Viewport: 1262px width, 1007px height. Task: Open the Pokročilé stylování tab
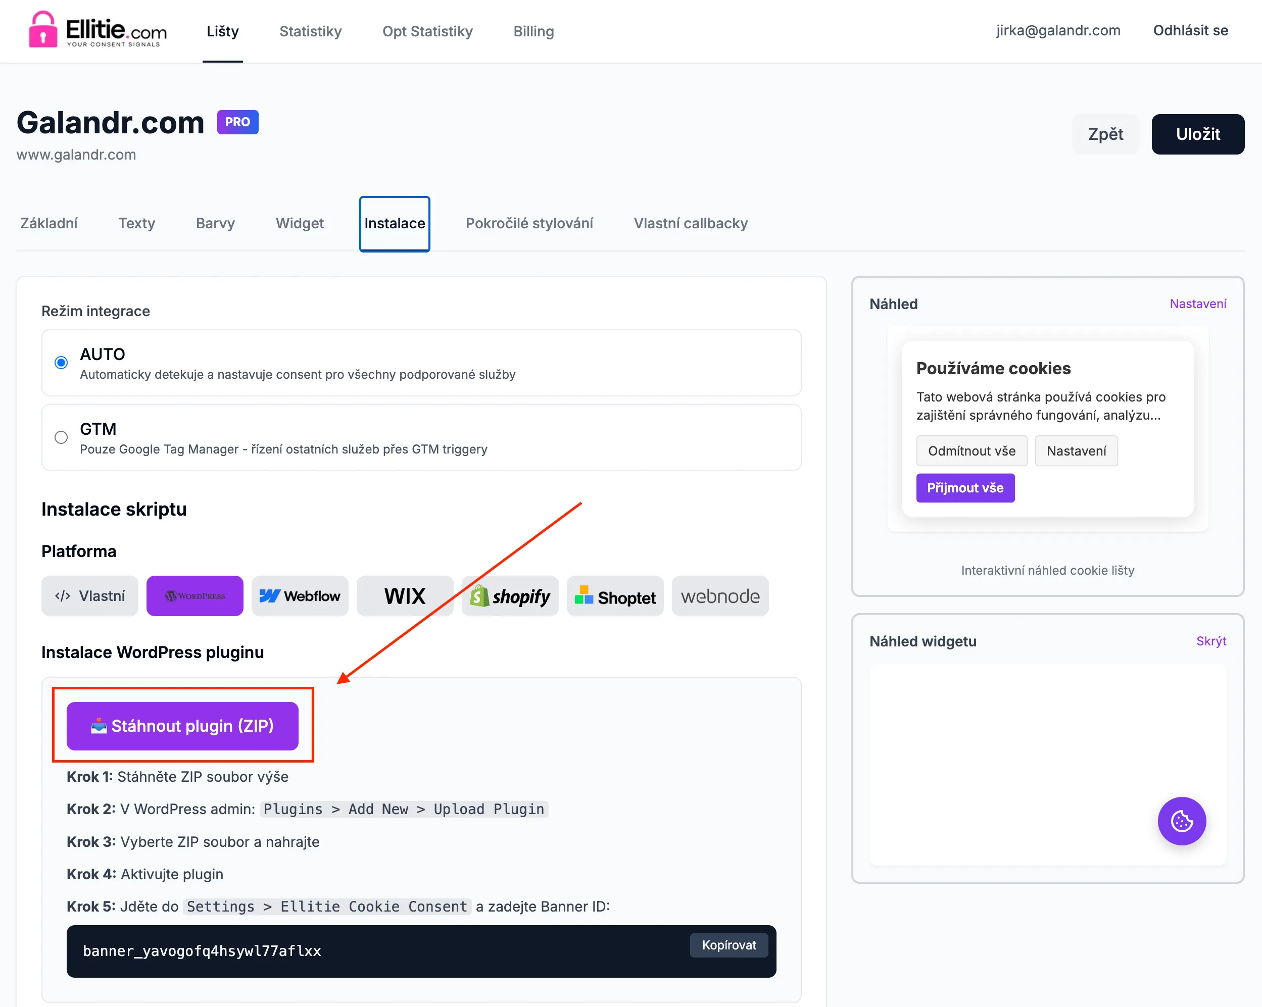(x=529, y=223)
